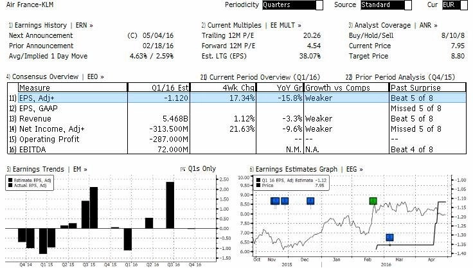Click the Trailing 12M P/E value 20.26
473x268 pixels.
point(312,35)
